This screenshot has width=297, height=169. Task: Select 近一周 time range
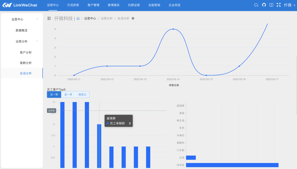click(54, 95)
